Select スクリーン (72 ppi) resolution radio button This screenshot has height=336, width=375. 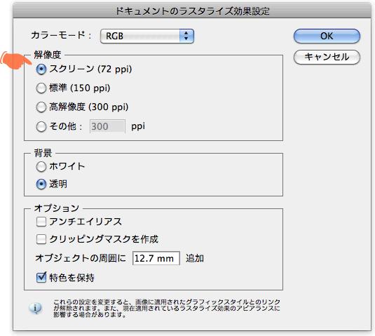41,69
